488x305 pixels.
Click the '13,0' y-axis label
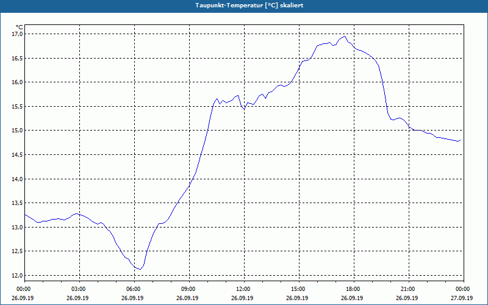click(x=17, y=227)
